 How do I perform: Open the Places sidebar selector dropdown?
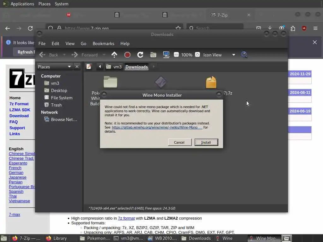(54, 67)
